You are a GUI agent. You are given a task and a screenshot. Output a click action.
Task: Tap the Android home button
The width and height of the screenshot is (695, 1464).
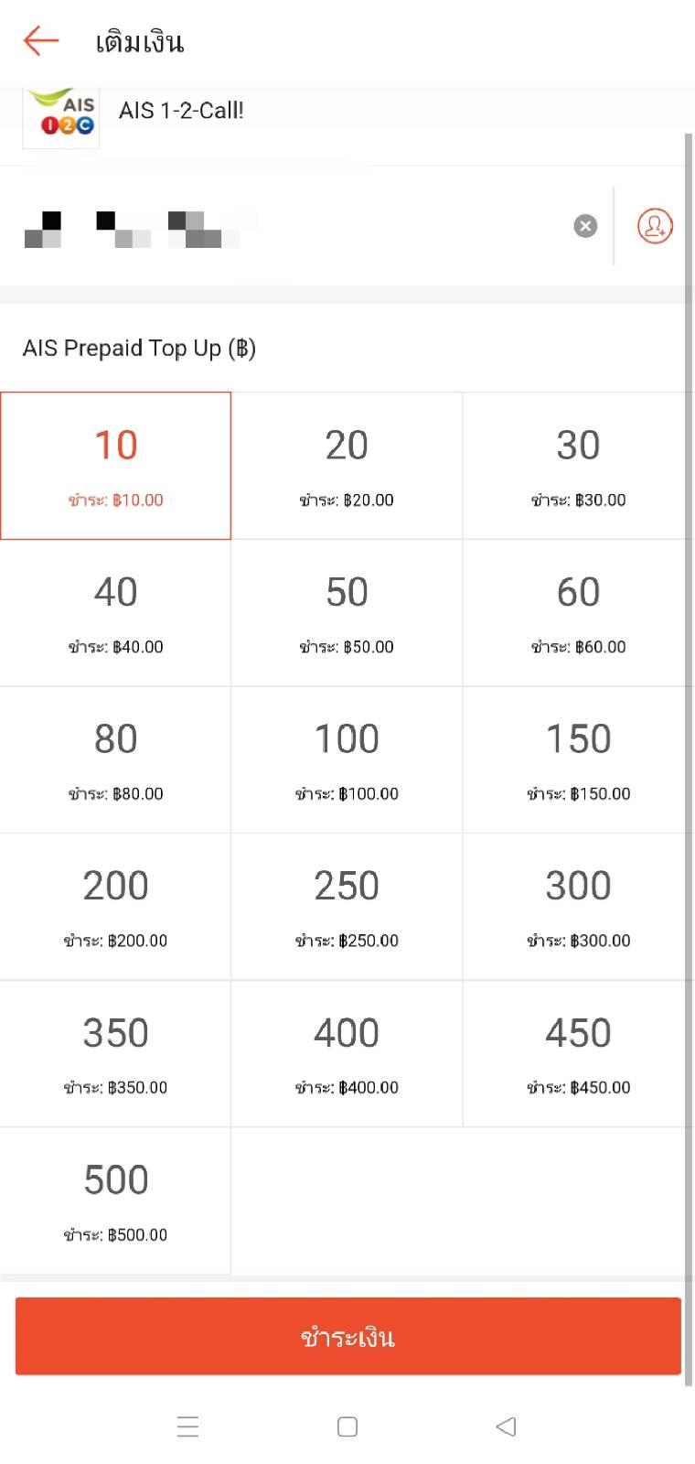click(x=347, y=1426)
